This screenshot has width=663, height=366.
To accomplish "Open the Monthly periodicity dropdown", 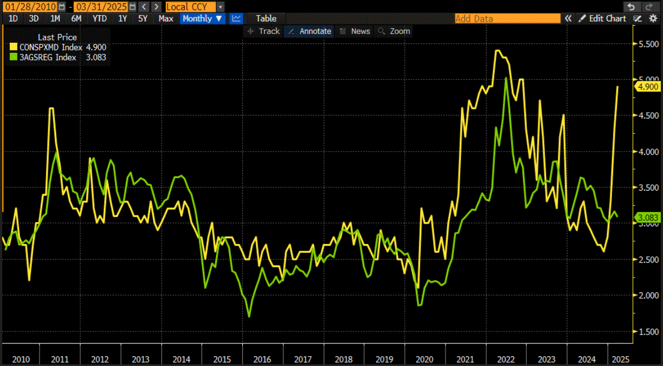I will pyautogui.click(x=203, y=18).
